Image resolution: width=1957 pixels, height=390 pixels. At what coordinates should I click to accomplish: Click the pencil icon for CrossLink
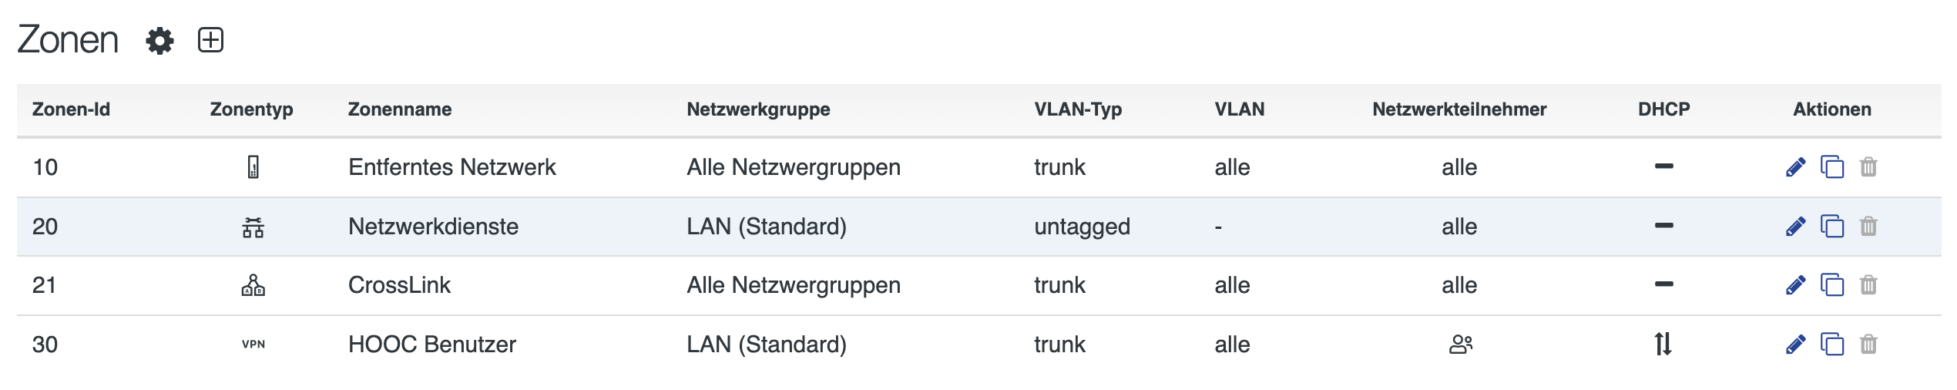(1795, 285)
